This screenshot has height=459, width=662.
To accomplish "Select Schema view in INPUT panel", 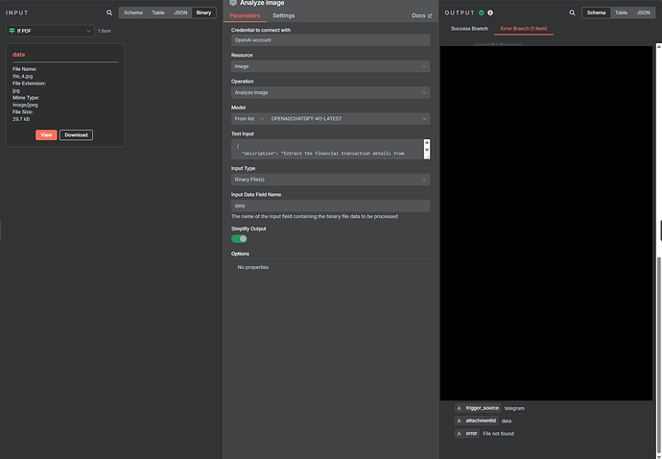I will (x=133, y=12).
